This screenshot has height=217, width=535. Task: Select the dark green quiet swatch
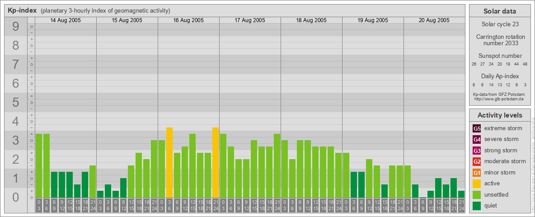[477, 205]
